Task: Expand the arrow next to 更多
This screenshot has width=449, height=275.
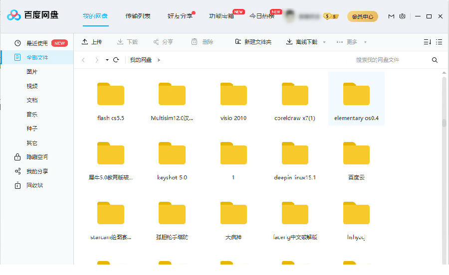Action: [365, 42]
